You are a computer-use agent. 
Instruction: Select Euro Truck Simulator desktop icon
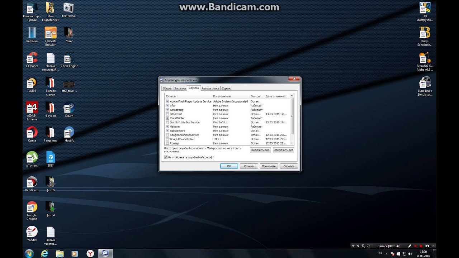pos(425,86)
